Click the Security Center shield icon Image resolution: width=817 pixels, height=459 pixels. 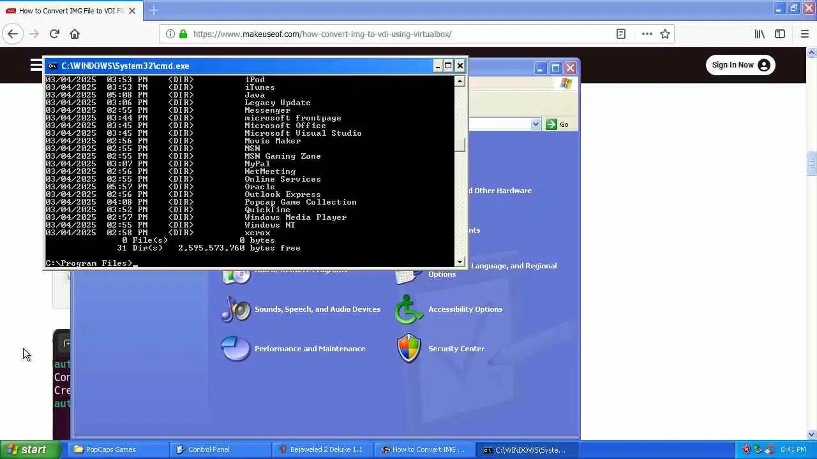[408, 349]
